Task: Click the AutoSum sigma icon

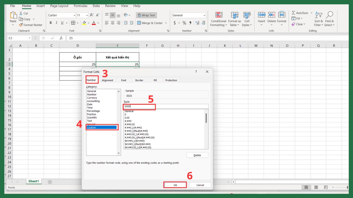Action: [294, 13]
